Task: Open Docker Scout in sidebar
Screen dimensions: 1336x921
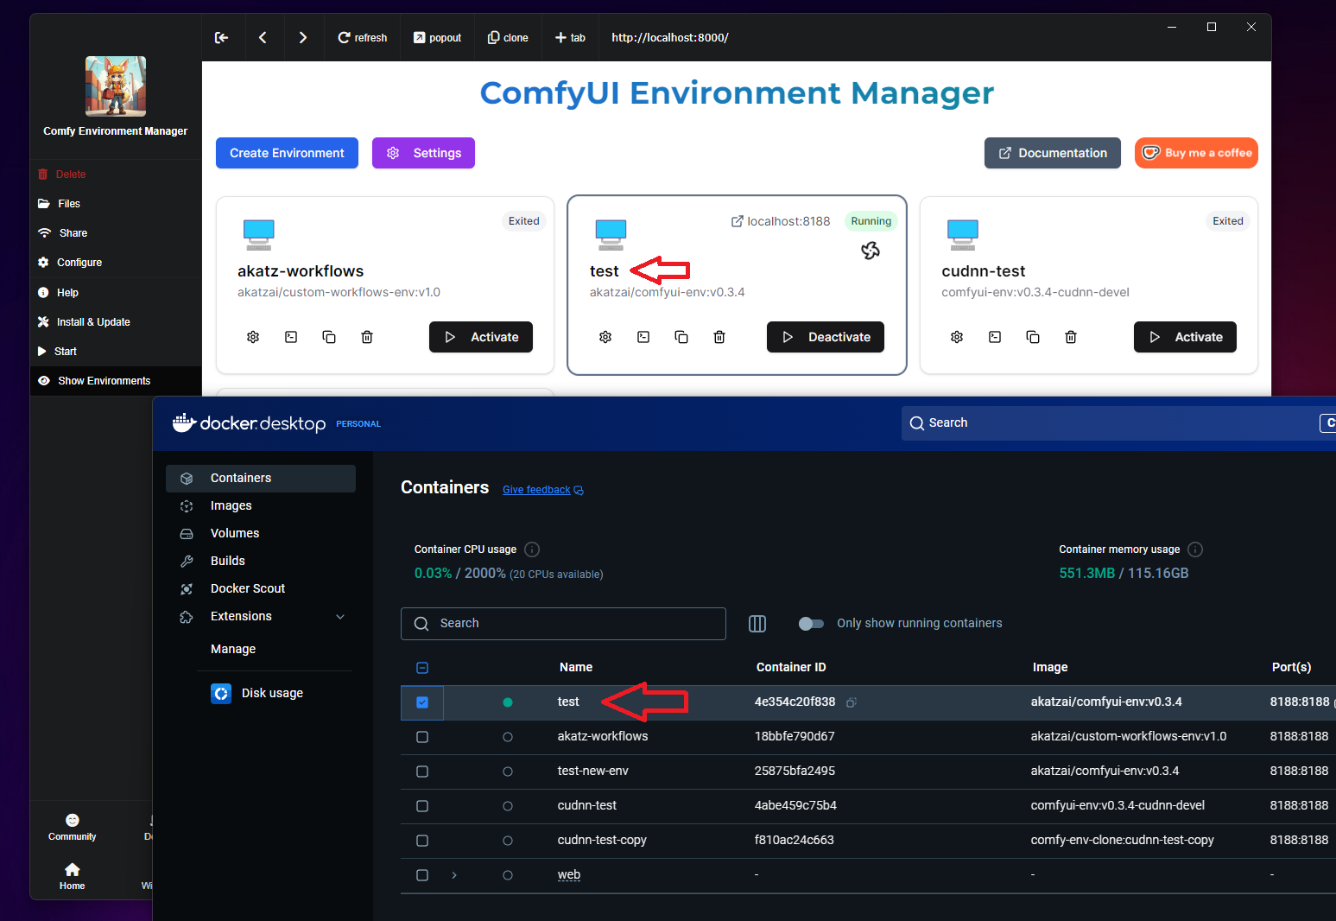Action: pos(261,589)
